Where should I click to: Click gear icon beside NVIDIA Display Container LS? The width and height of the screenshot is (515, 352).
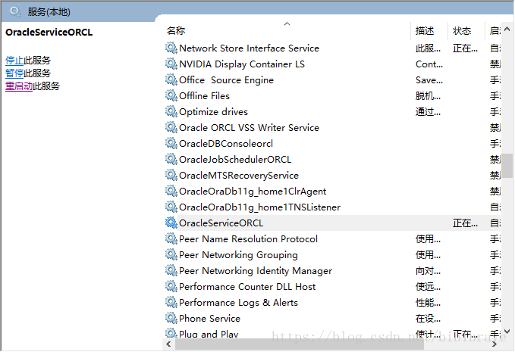pos(171,64)
